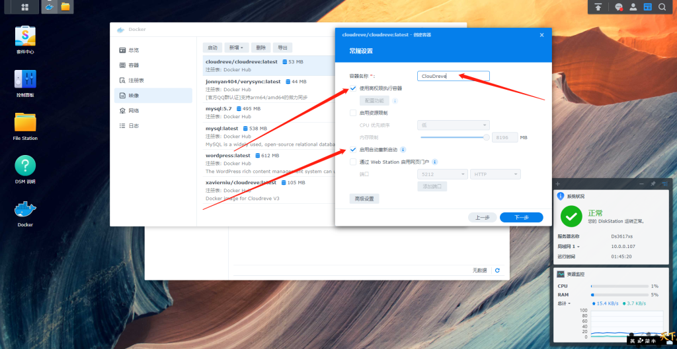Open the port 5212 dropdown

pyautogui.click(x=442, y=174)
